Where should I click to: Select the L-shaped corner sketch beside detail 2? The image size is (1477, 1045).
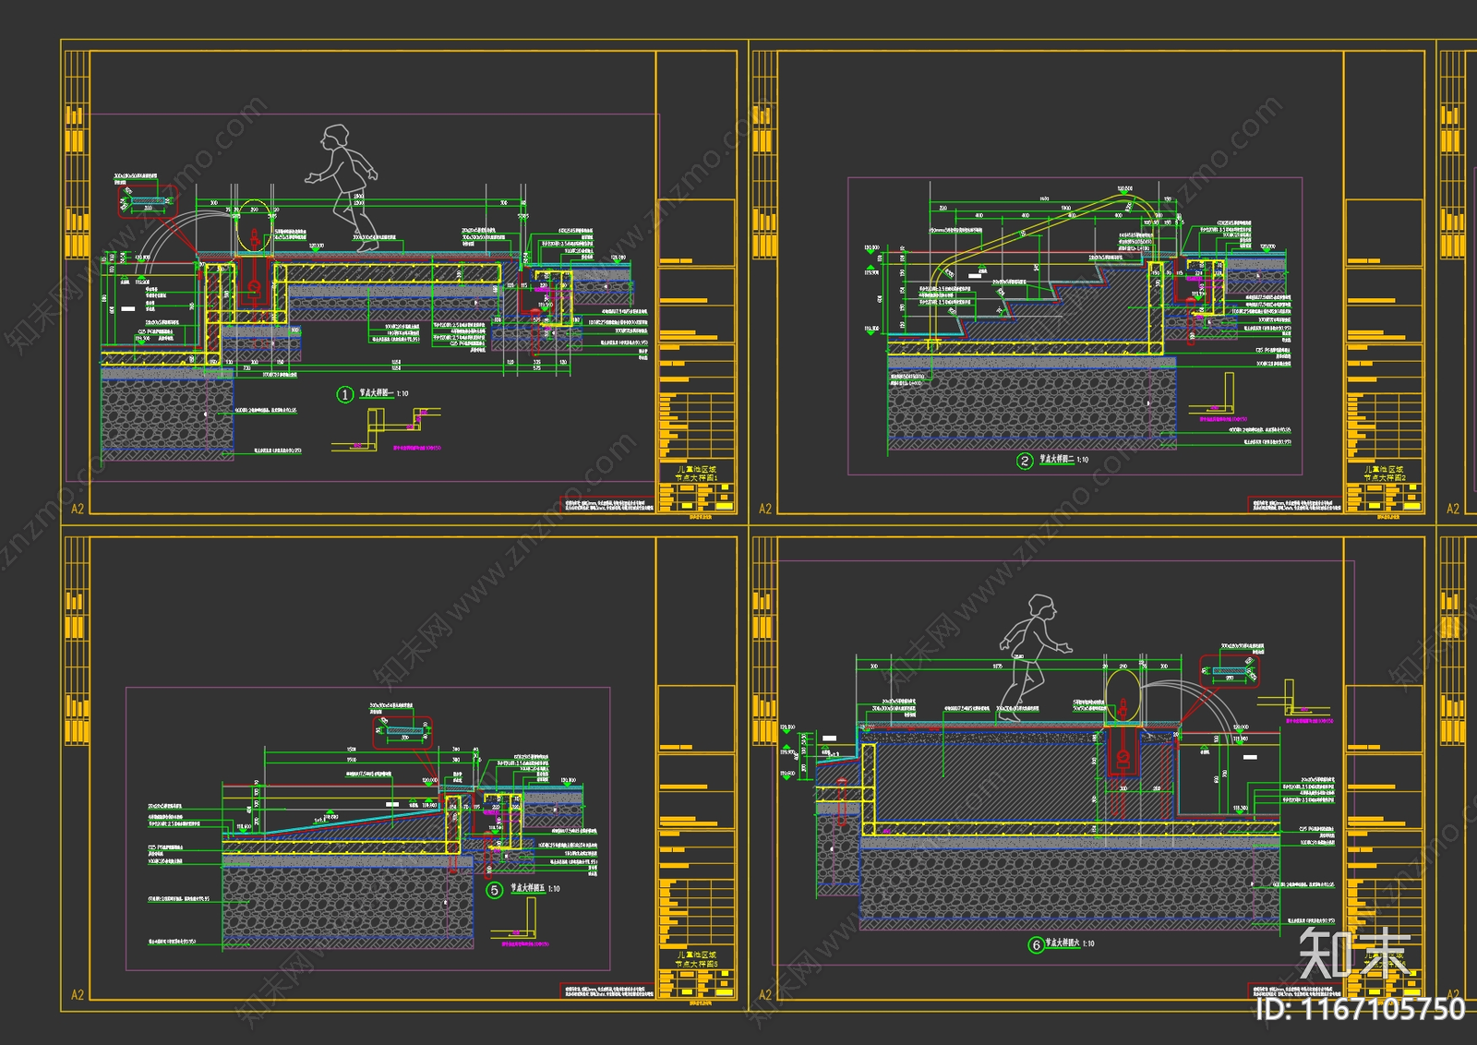pos(1212,392)
